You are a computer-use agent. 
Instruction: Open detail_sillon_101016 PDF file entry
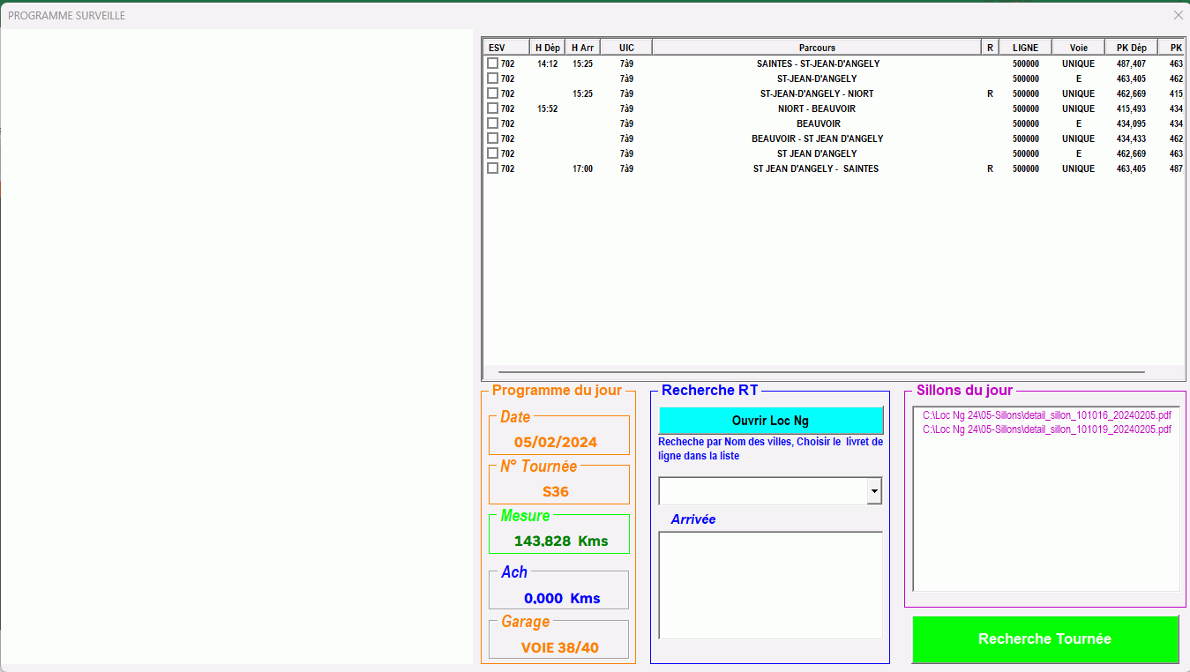[x=1046, y=415]
